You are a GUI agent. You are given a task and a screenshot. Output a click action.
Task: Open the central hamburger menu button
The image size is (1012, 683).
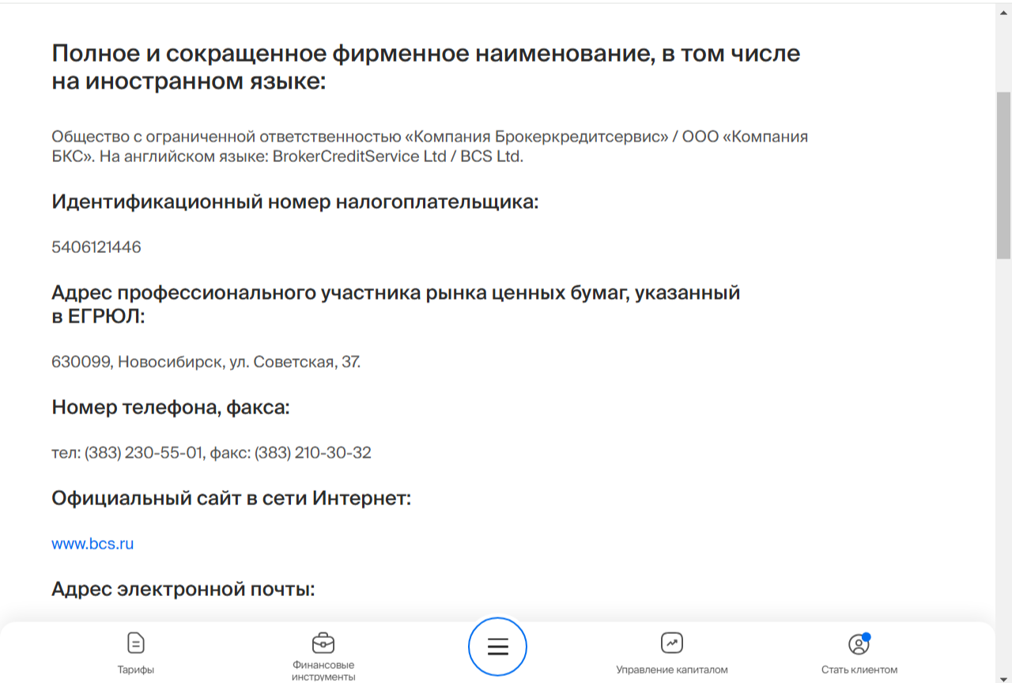click(497, 647)
